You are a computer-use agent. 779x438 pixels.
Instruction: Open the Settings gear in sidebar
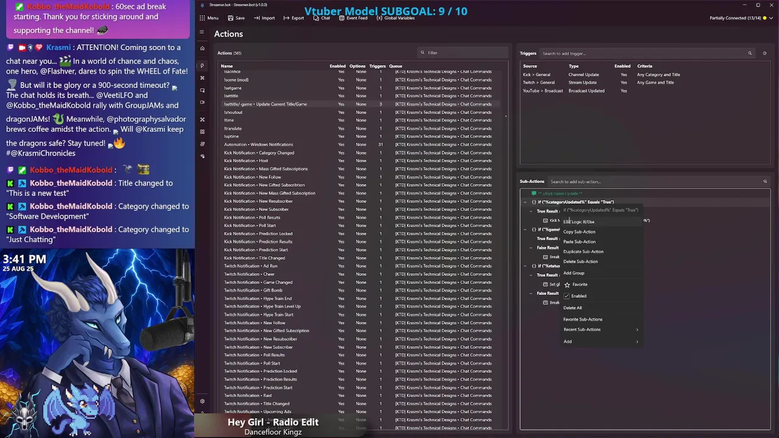click(202, 401)
